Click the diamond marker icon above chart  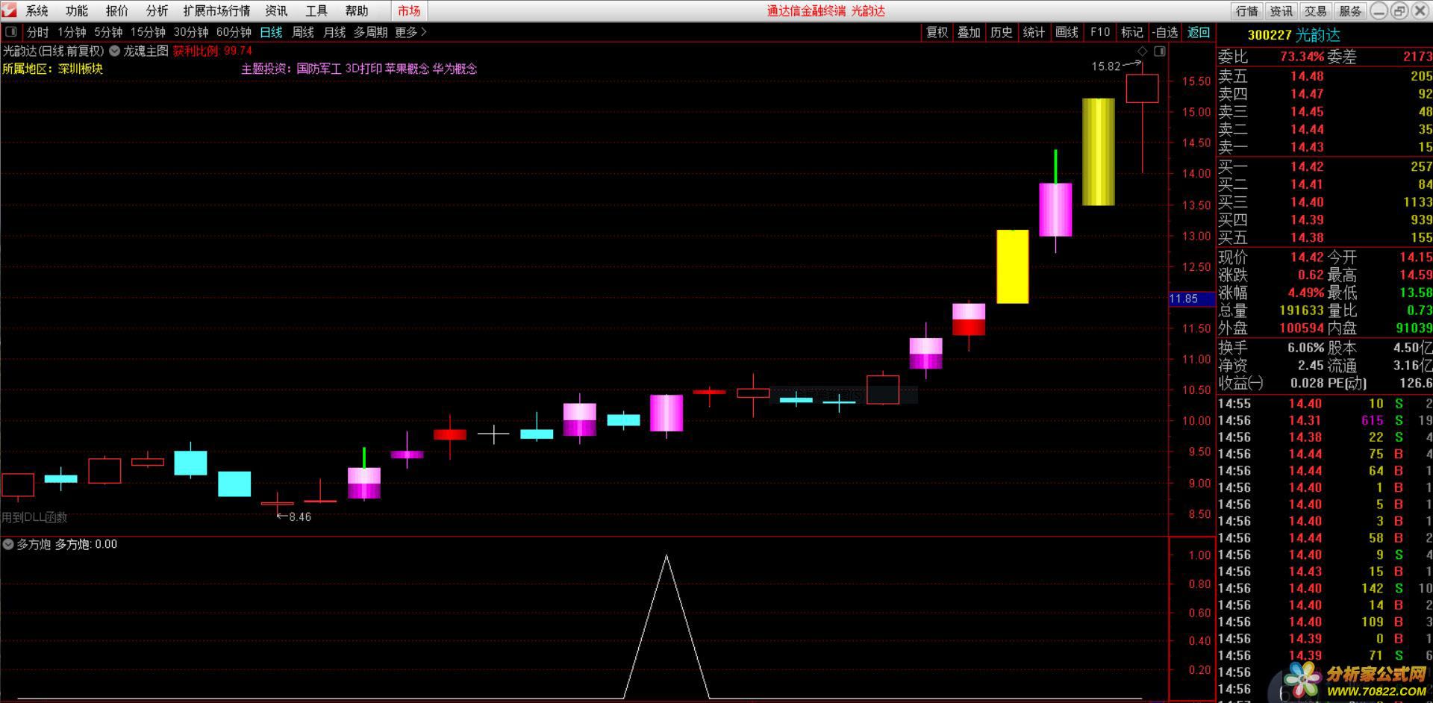(1142, 51)
